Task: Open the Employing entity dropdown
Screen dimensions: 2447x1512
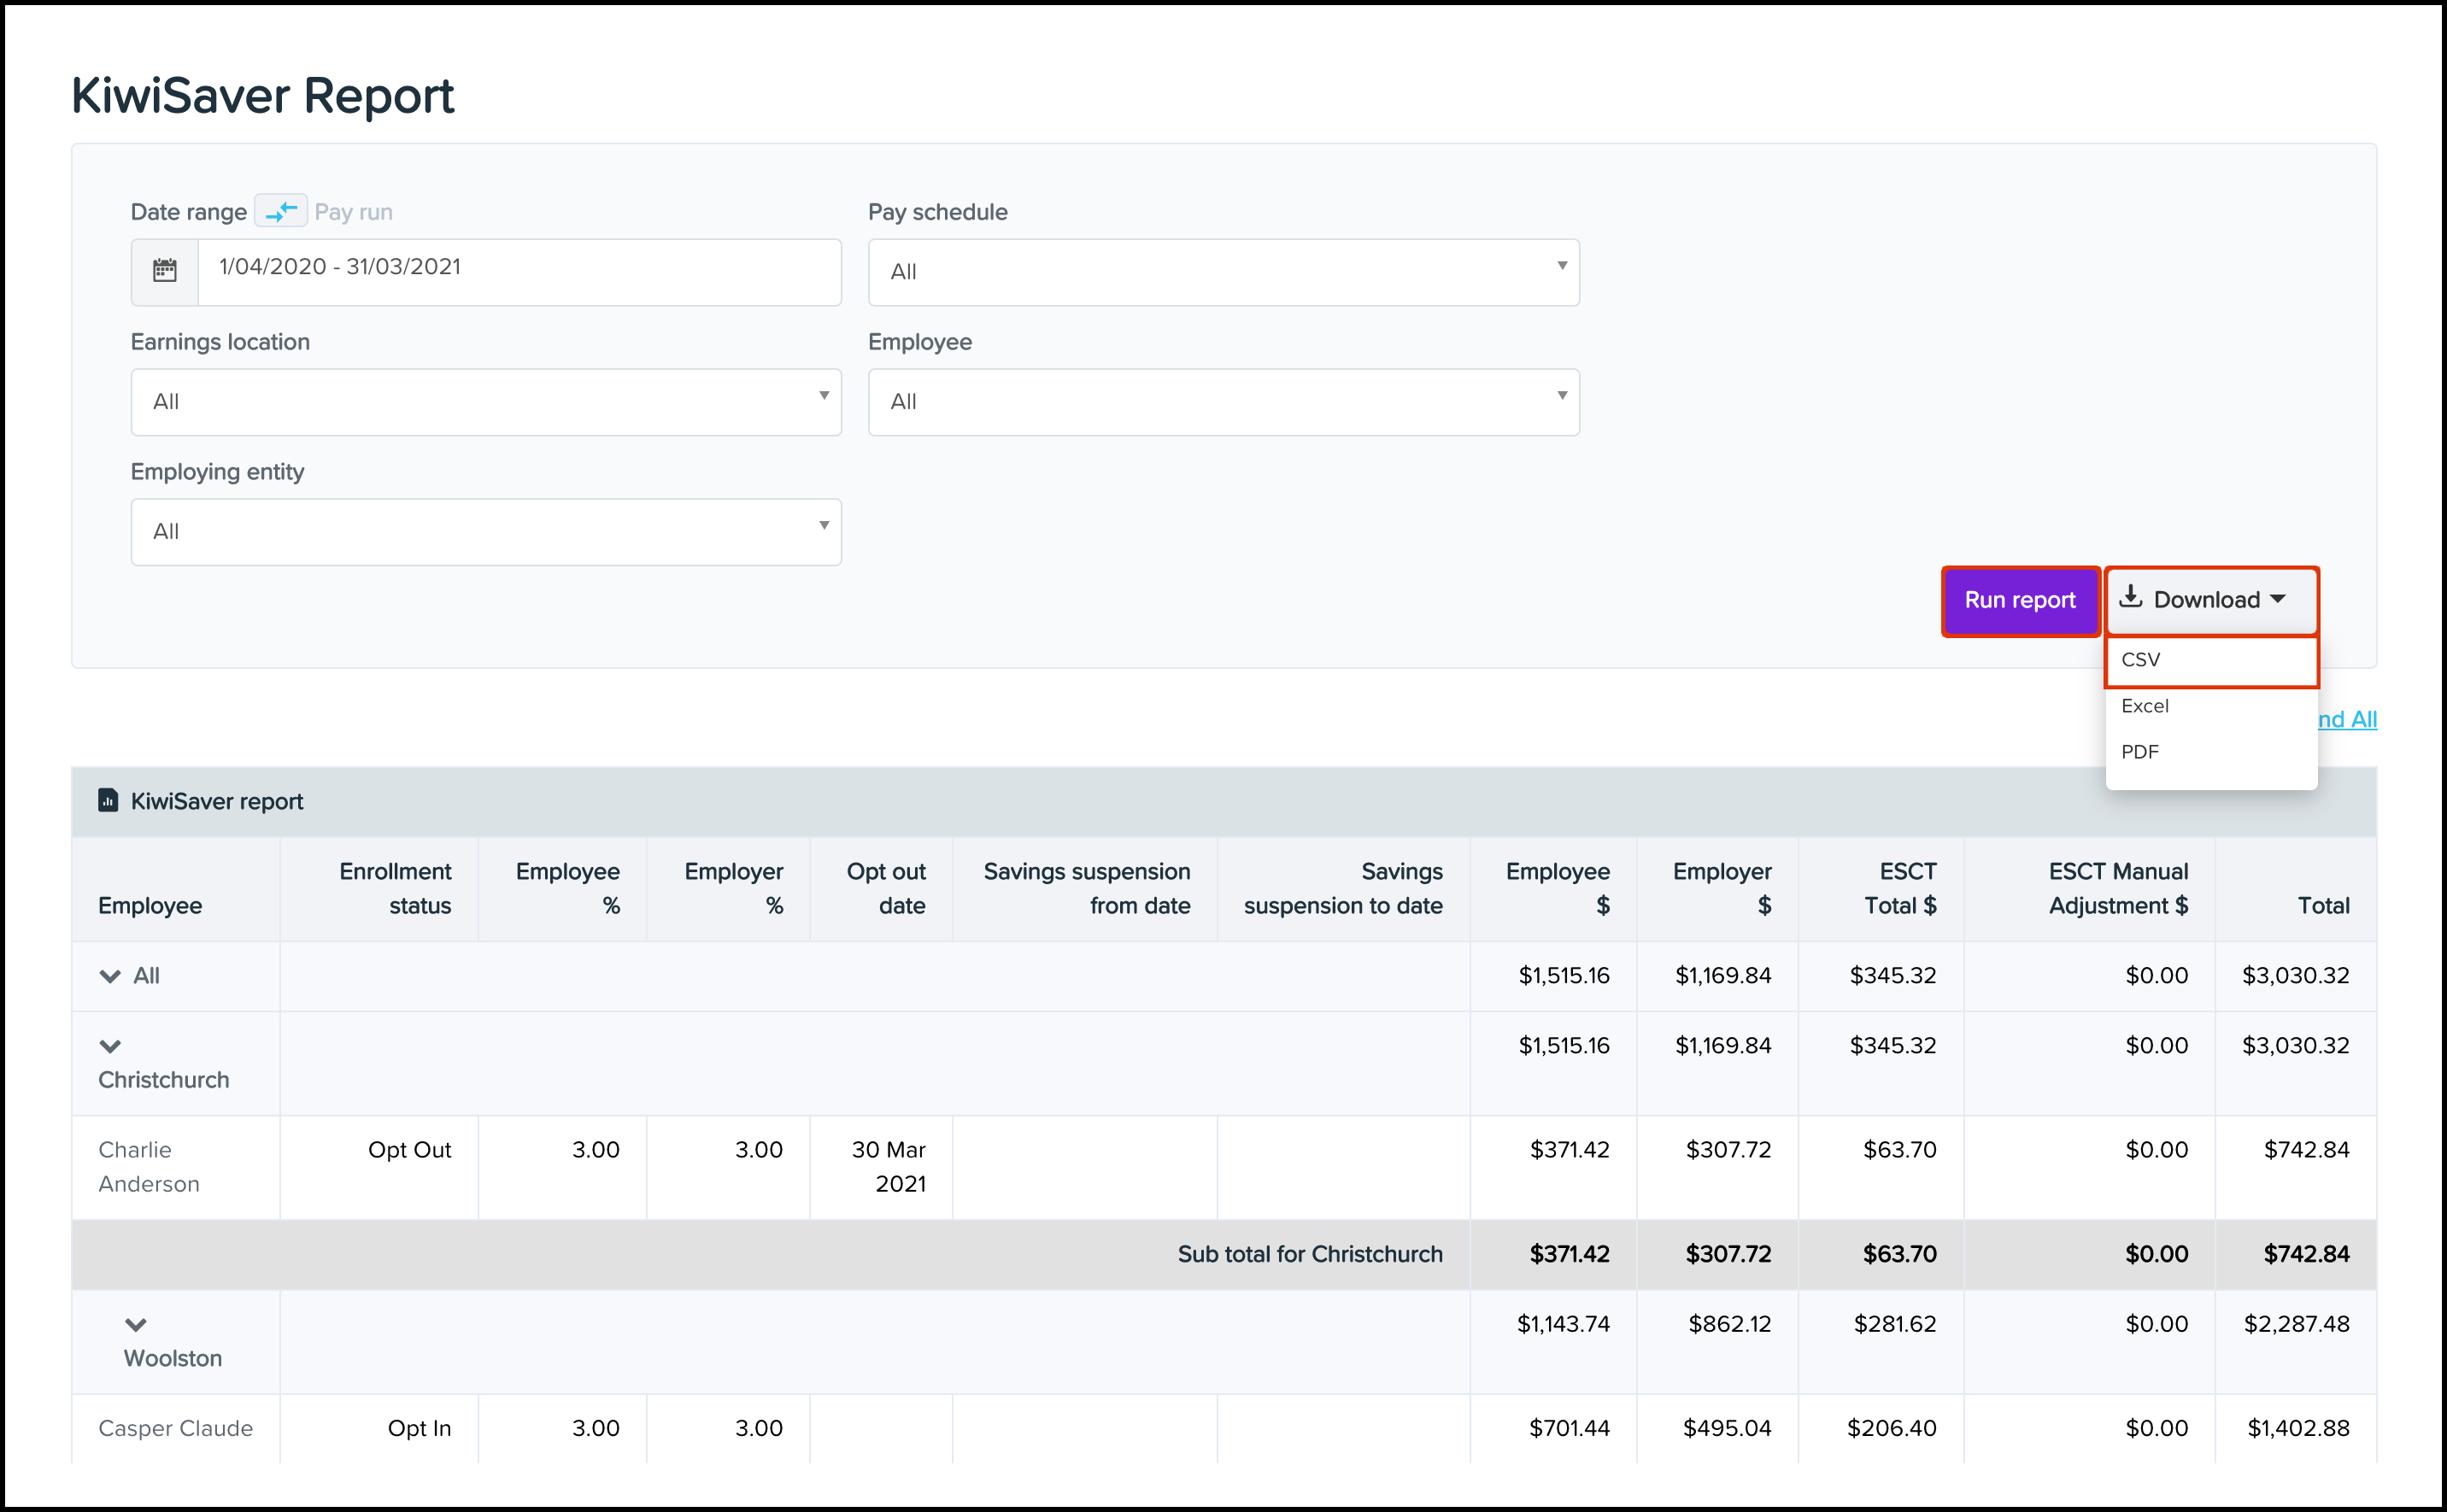Action: pyautogui.click(x=486, y=532)
